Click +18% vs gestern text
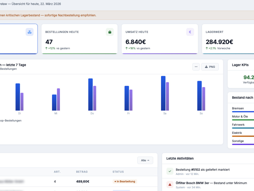 (x=138, y=48)
